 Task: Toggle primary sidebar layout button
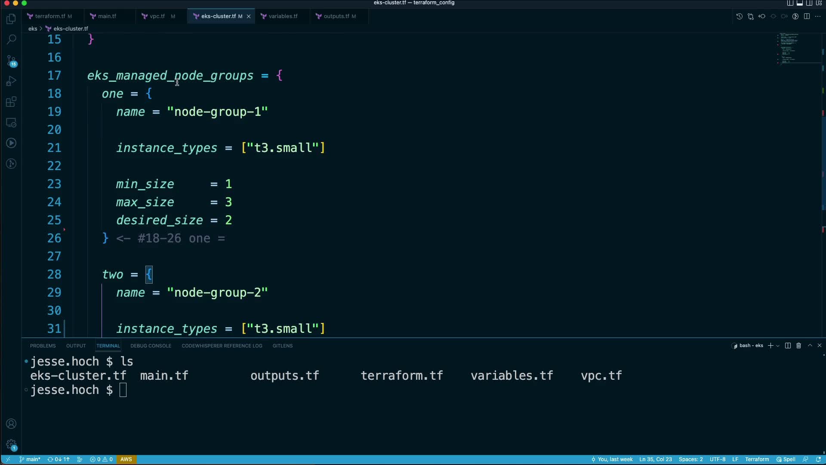[x=790, y=3]
